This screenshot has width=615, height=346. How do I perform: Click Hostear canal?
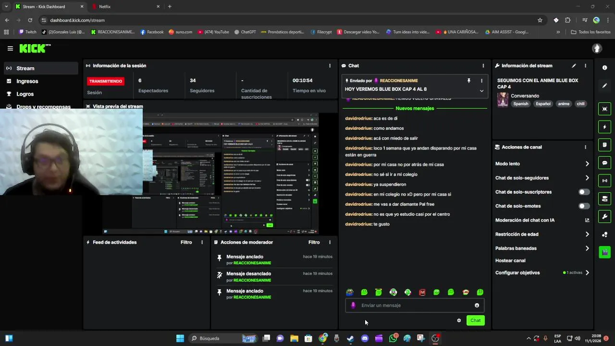point(510,260)
